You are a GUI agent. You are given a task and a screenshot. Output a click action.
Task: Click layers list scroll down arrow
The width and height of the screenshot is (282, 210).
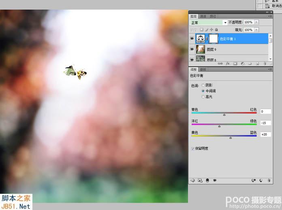point(270,59)
